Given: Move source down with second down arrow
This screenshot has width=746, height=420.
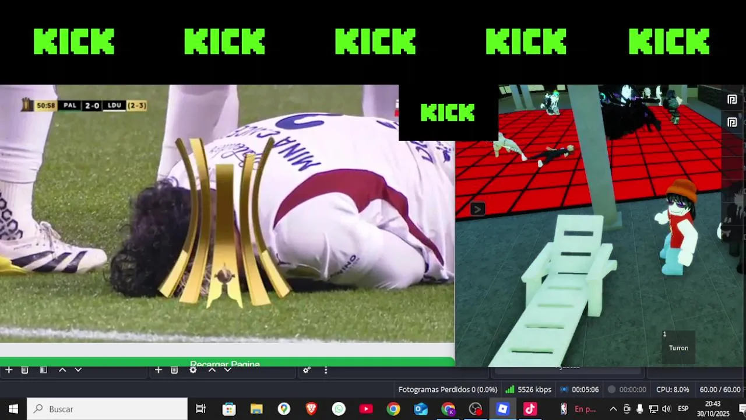Looking at the screenshot, I should [228, 370].
